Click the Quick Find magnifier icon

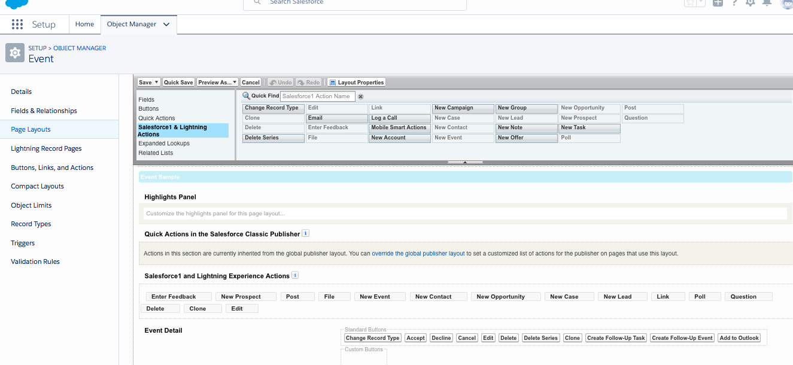[246, 96]
